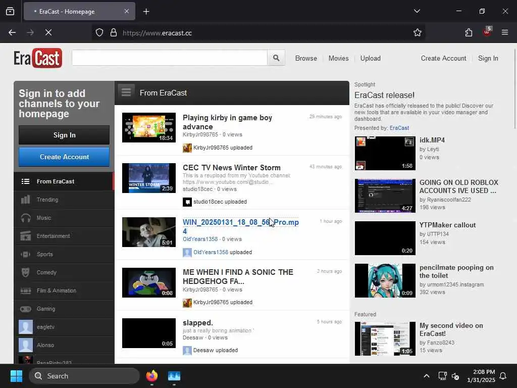517x388 pixels.
Task: Click inside the EraCast search field
Action: (170, 58)
